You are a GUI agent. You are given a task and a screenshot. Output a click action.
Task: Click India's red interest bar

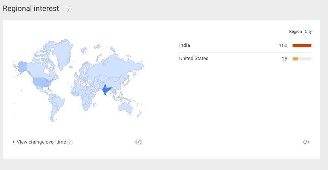tap(302, 46)
